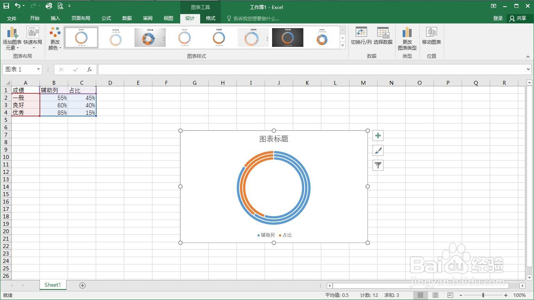Open 快速布局 (Quick Layout) options
534x300 pixels.
(x=33, y=39)
